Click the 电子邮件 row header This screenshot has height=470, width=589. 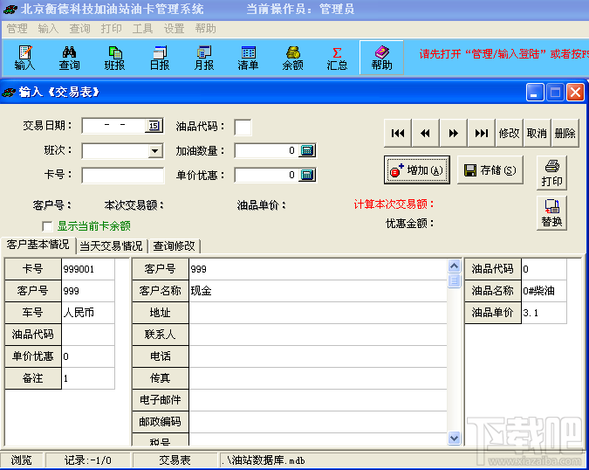click(161, 400)
